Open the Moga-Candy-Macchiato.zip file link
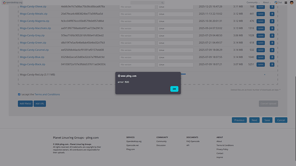Screen dimensions: 296x166 36,28
